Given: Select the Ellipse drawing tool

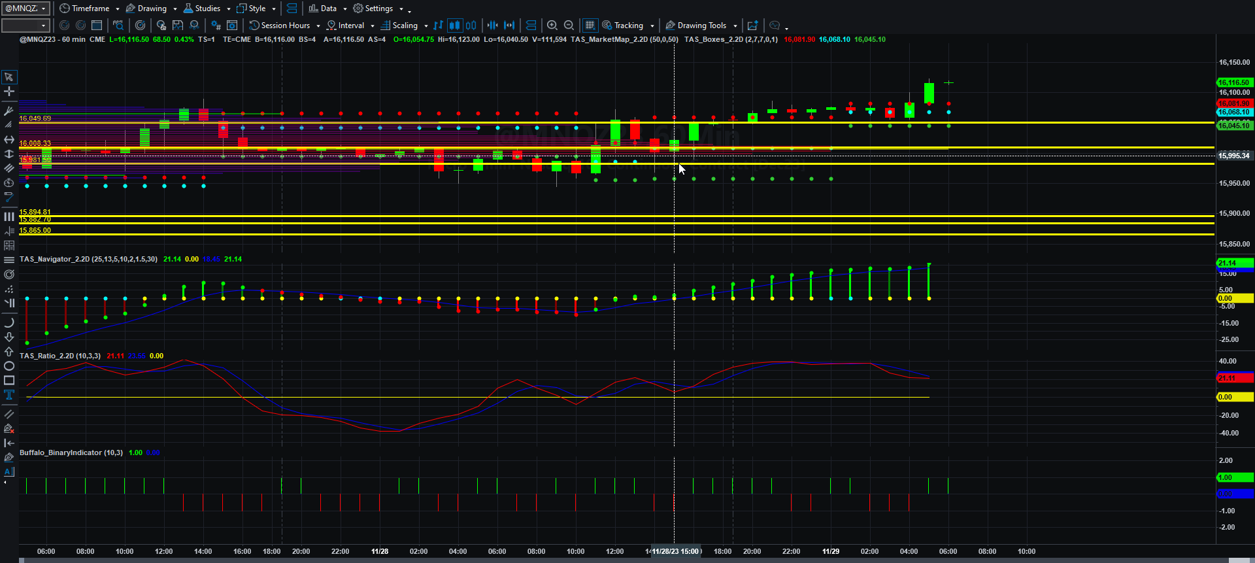Looking at the screenshot, I should [x=9, y=366].
